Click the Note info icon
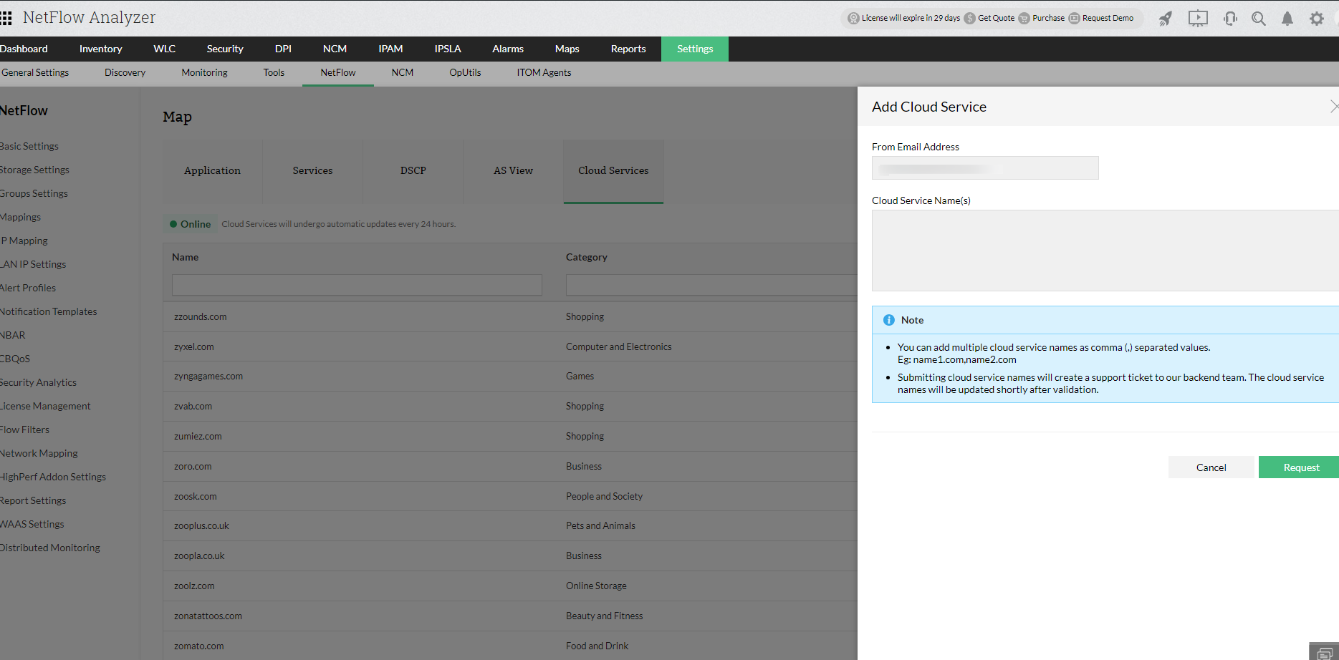Image resolution: width=1339 pixels, height=660 pixels. (889, 320)
